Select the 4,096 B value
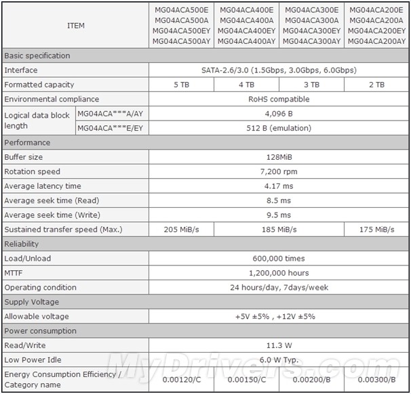Image resolution: width=411 pixels, height=394 pixels. click(279, 114)
